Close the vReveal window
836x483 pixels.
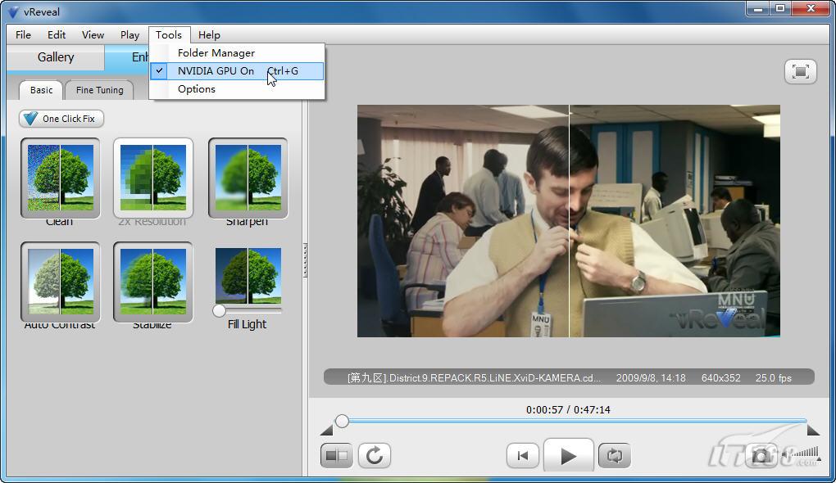tap(811, 9)
